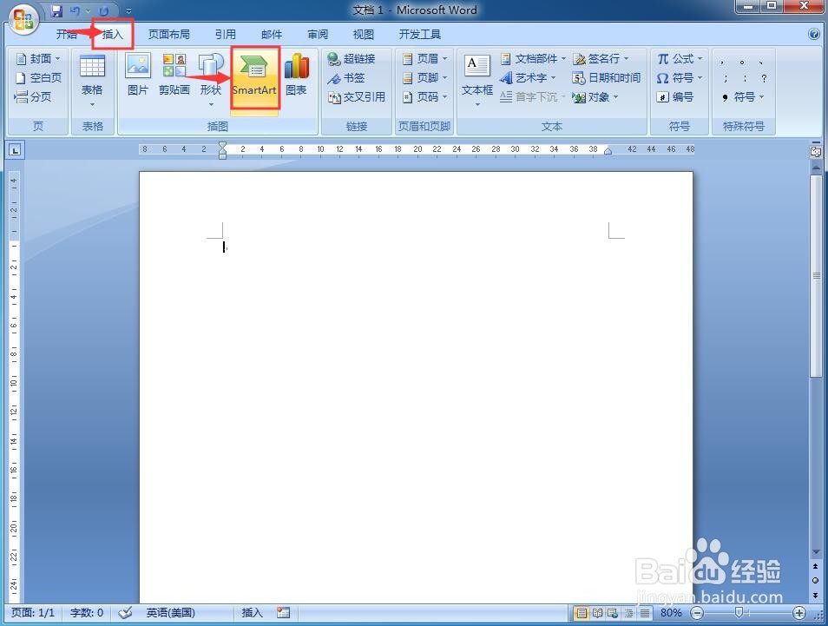Zoom out with minus button
The image size is (828, 626).
coord(697,613)
